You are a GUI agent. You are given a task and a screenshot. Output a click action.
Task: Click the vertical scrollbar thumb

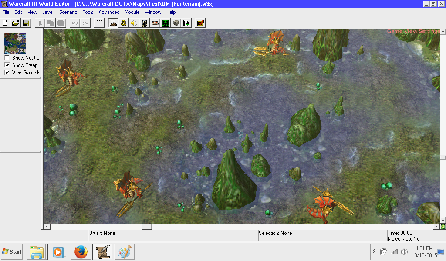click(x=443, y=157)
